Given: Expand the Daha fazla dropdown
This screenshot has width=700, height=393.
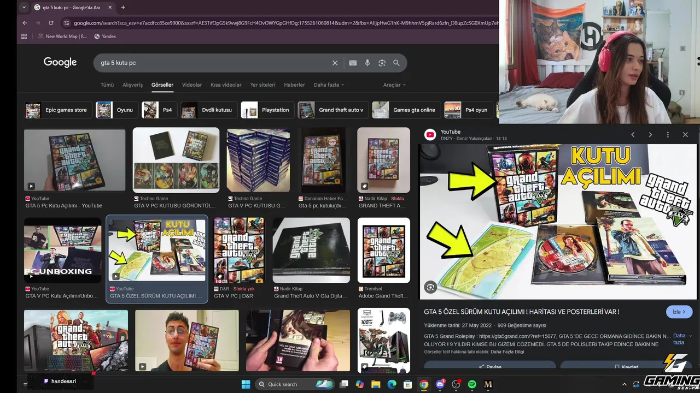Looking at the screenshot, I should pyautogui.click(x=329, y=85).
